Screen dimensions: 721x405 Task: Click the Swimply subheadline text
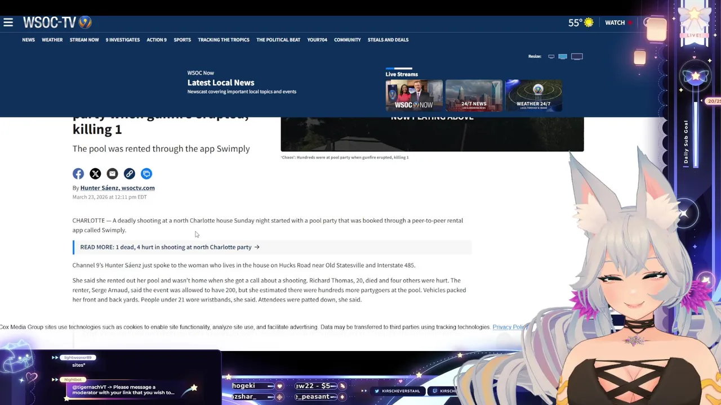point(161,148)
